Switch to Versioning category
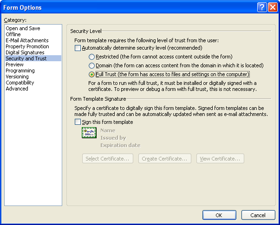Viewport: 280px width, 225px height. [x=17, y=77]
